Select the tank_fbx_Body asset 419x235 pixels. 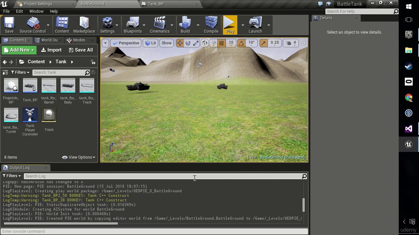(68, 91)
